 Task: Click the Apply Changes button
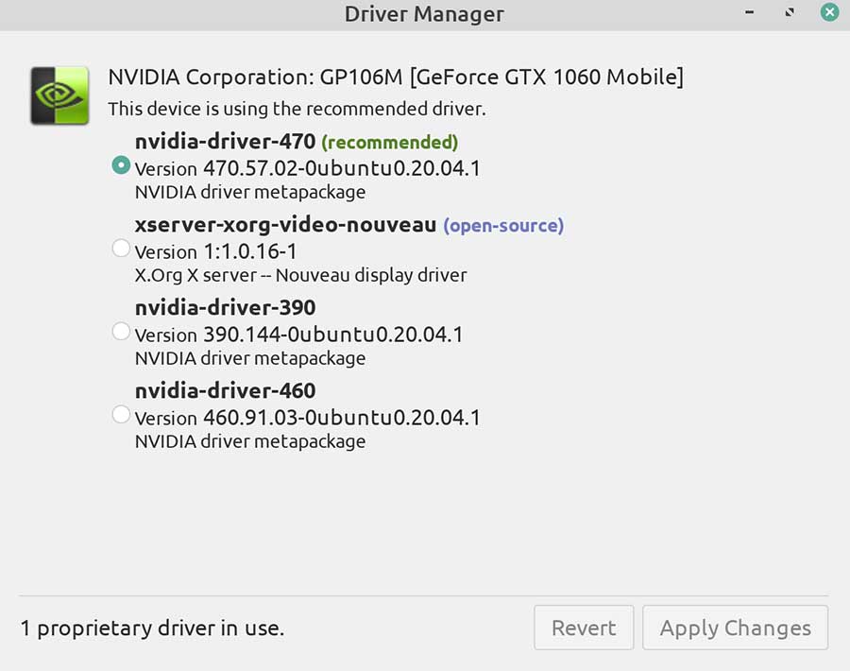(735, 628)
